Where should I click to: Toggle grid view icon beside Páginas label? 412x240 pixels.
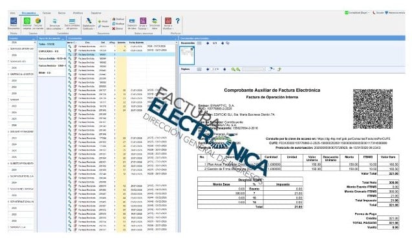pyautogui.click(x=199, y=69)
